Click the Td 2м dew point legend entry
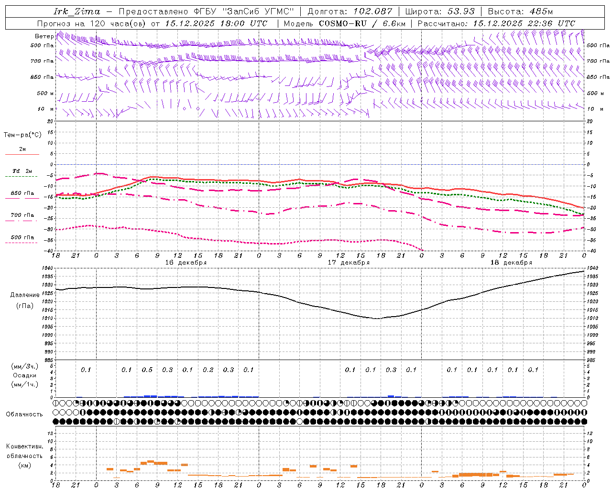 22,171
